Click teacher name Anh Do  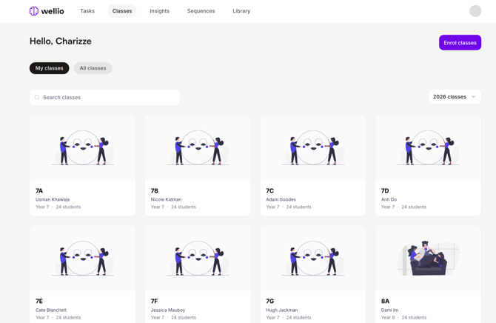pos(389,199)
